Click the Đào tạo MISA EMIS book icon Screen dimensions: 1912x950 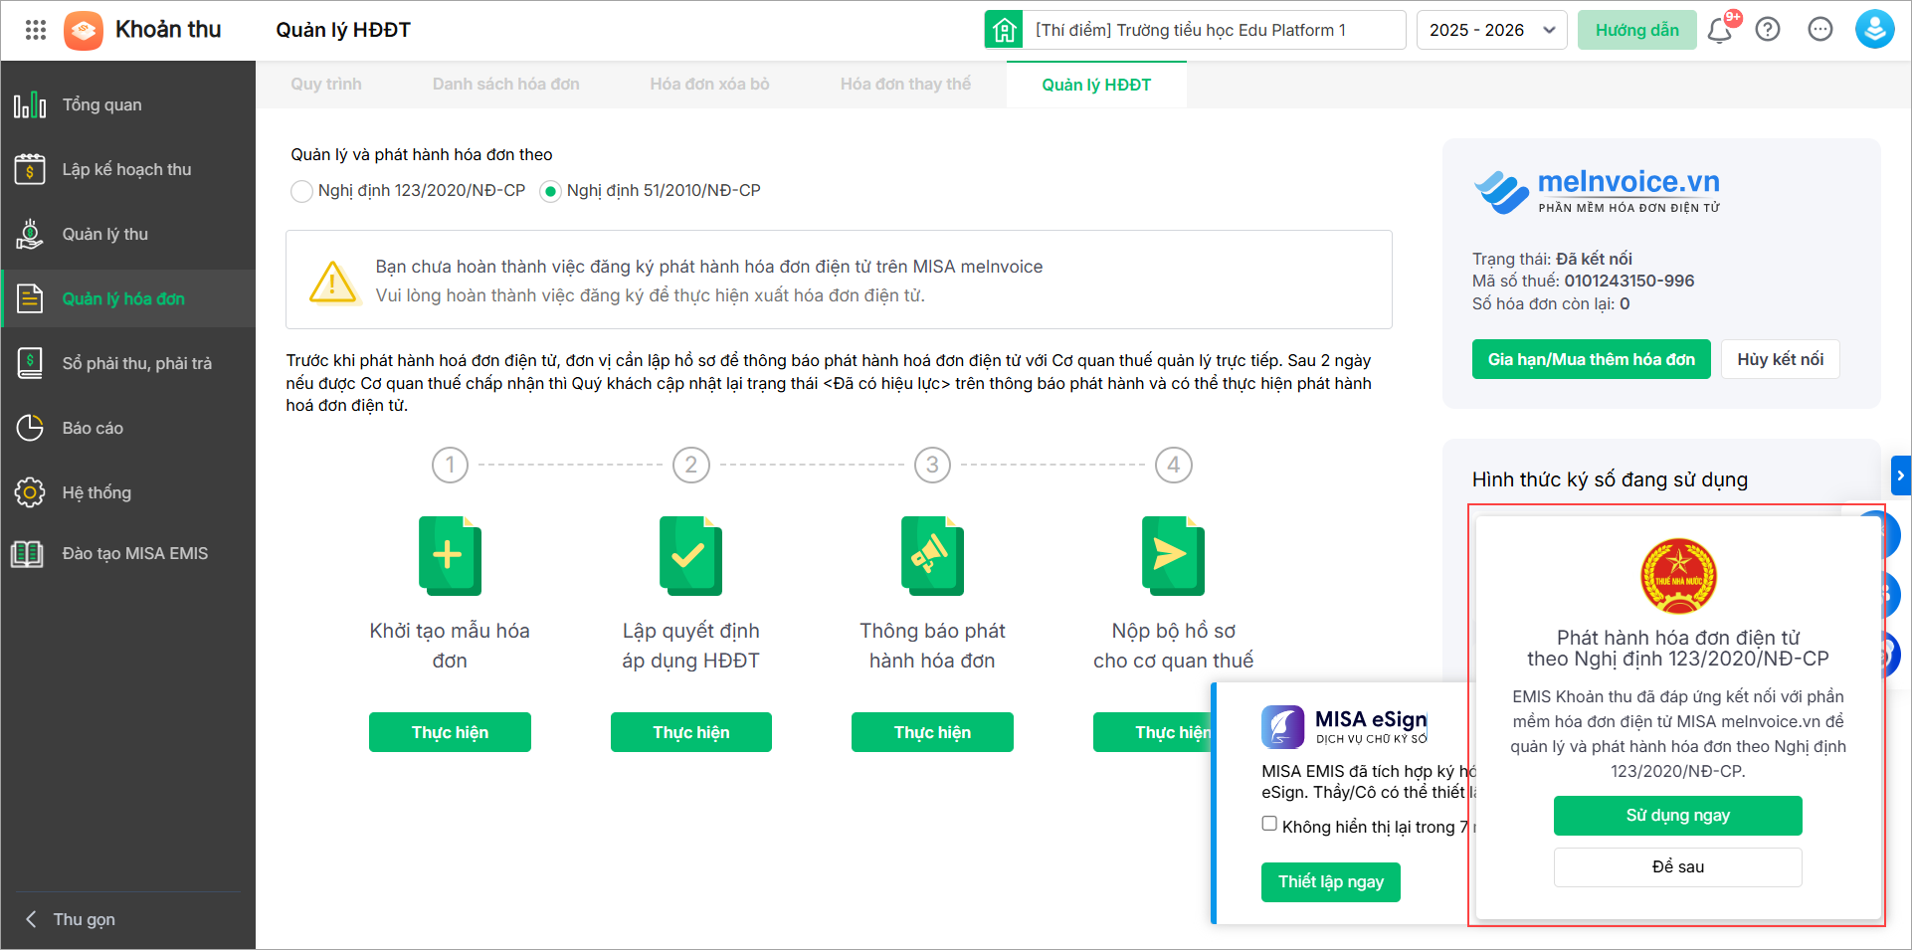28,554
